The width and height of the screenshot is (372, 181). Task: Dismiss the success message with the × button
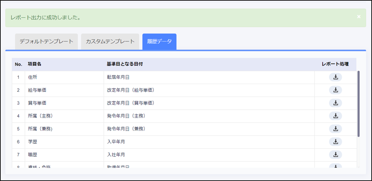(x=359, y=17)
